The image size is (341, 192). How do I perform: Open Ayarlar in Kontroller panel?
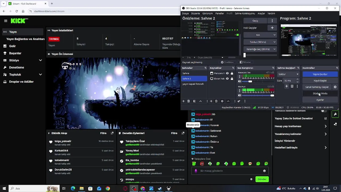(320, 100)
